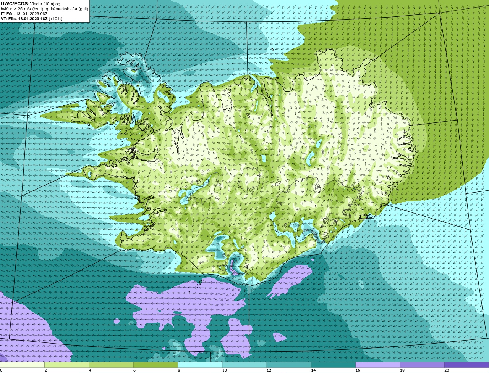The width and height of the screenshot is (489, 373).
Task: Click the "UWC/ECDS" title text
Action: pyautogui.click(x=14, y=4)
